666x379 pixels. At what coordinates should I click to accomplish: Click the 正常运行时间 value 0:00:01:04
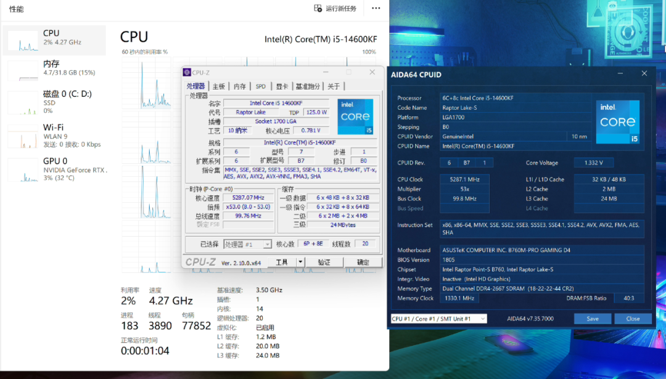tap(145, 351)
